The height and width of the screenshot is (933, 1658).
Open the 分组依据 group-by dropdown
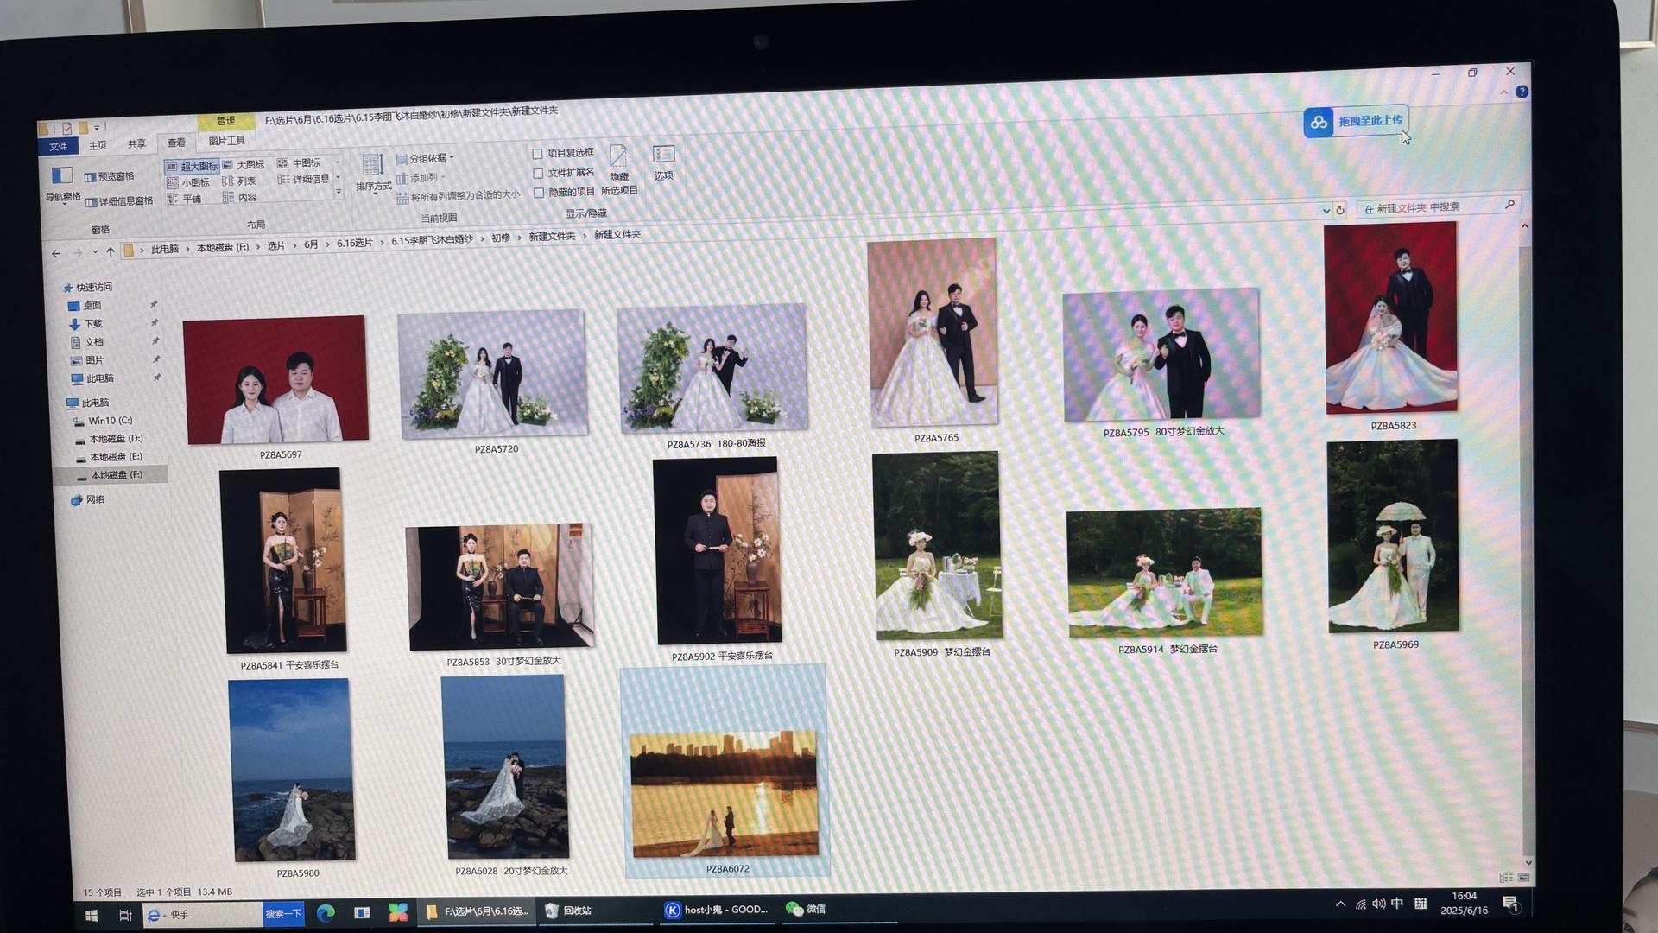(426, 159)
